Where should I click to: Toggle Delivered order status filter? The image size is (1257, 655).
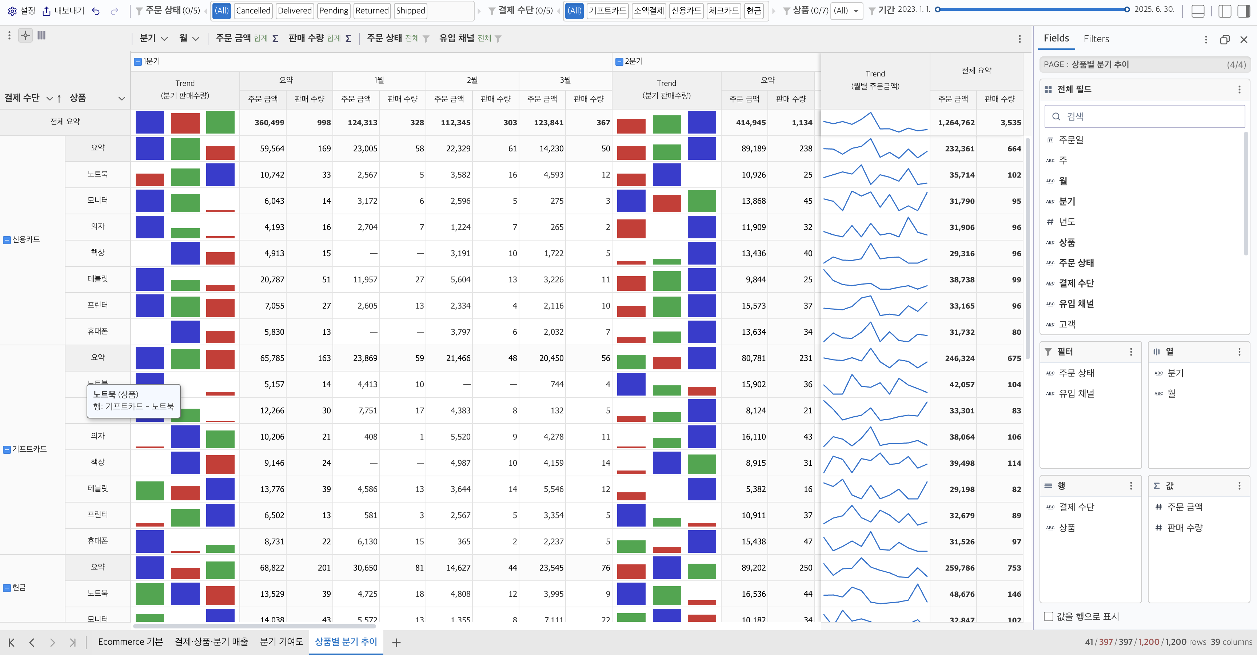point(294,11)
